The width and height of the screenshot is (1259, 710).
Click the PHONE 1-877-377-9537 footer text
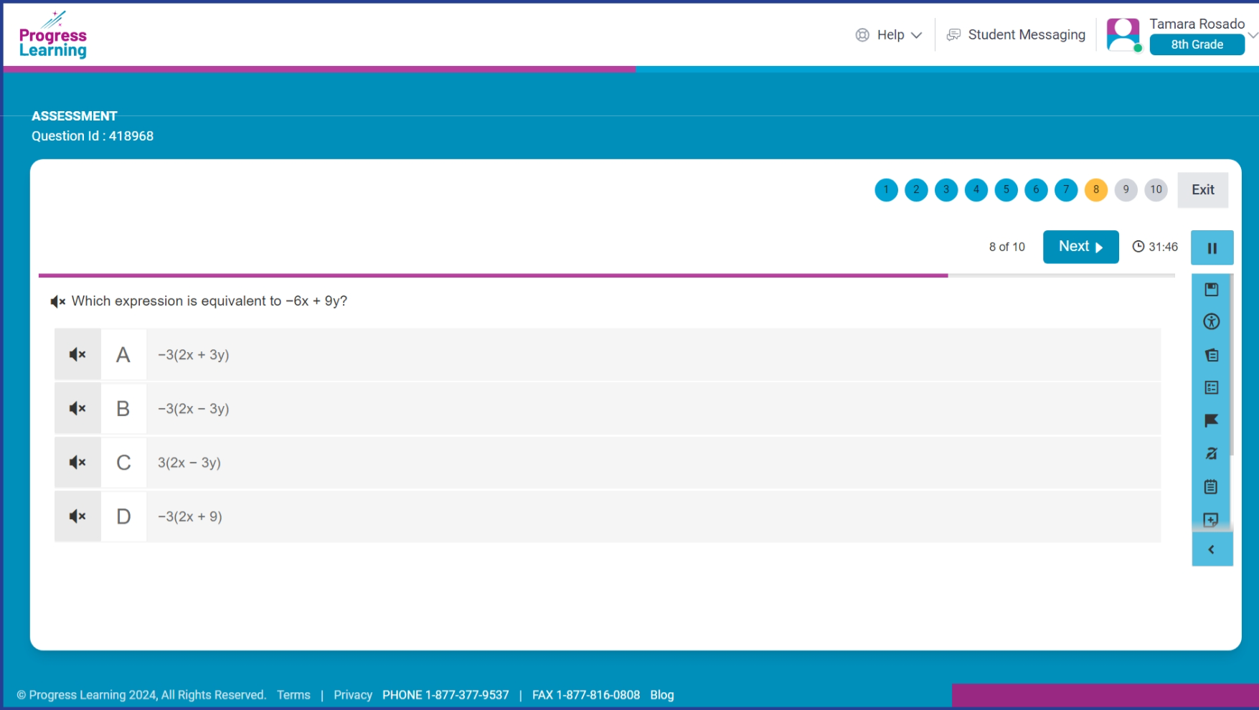click(445, 695)
